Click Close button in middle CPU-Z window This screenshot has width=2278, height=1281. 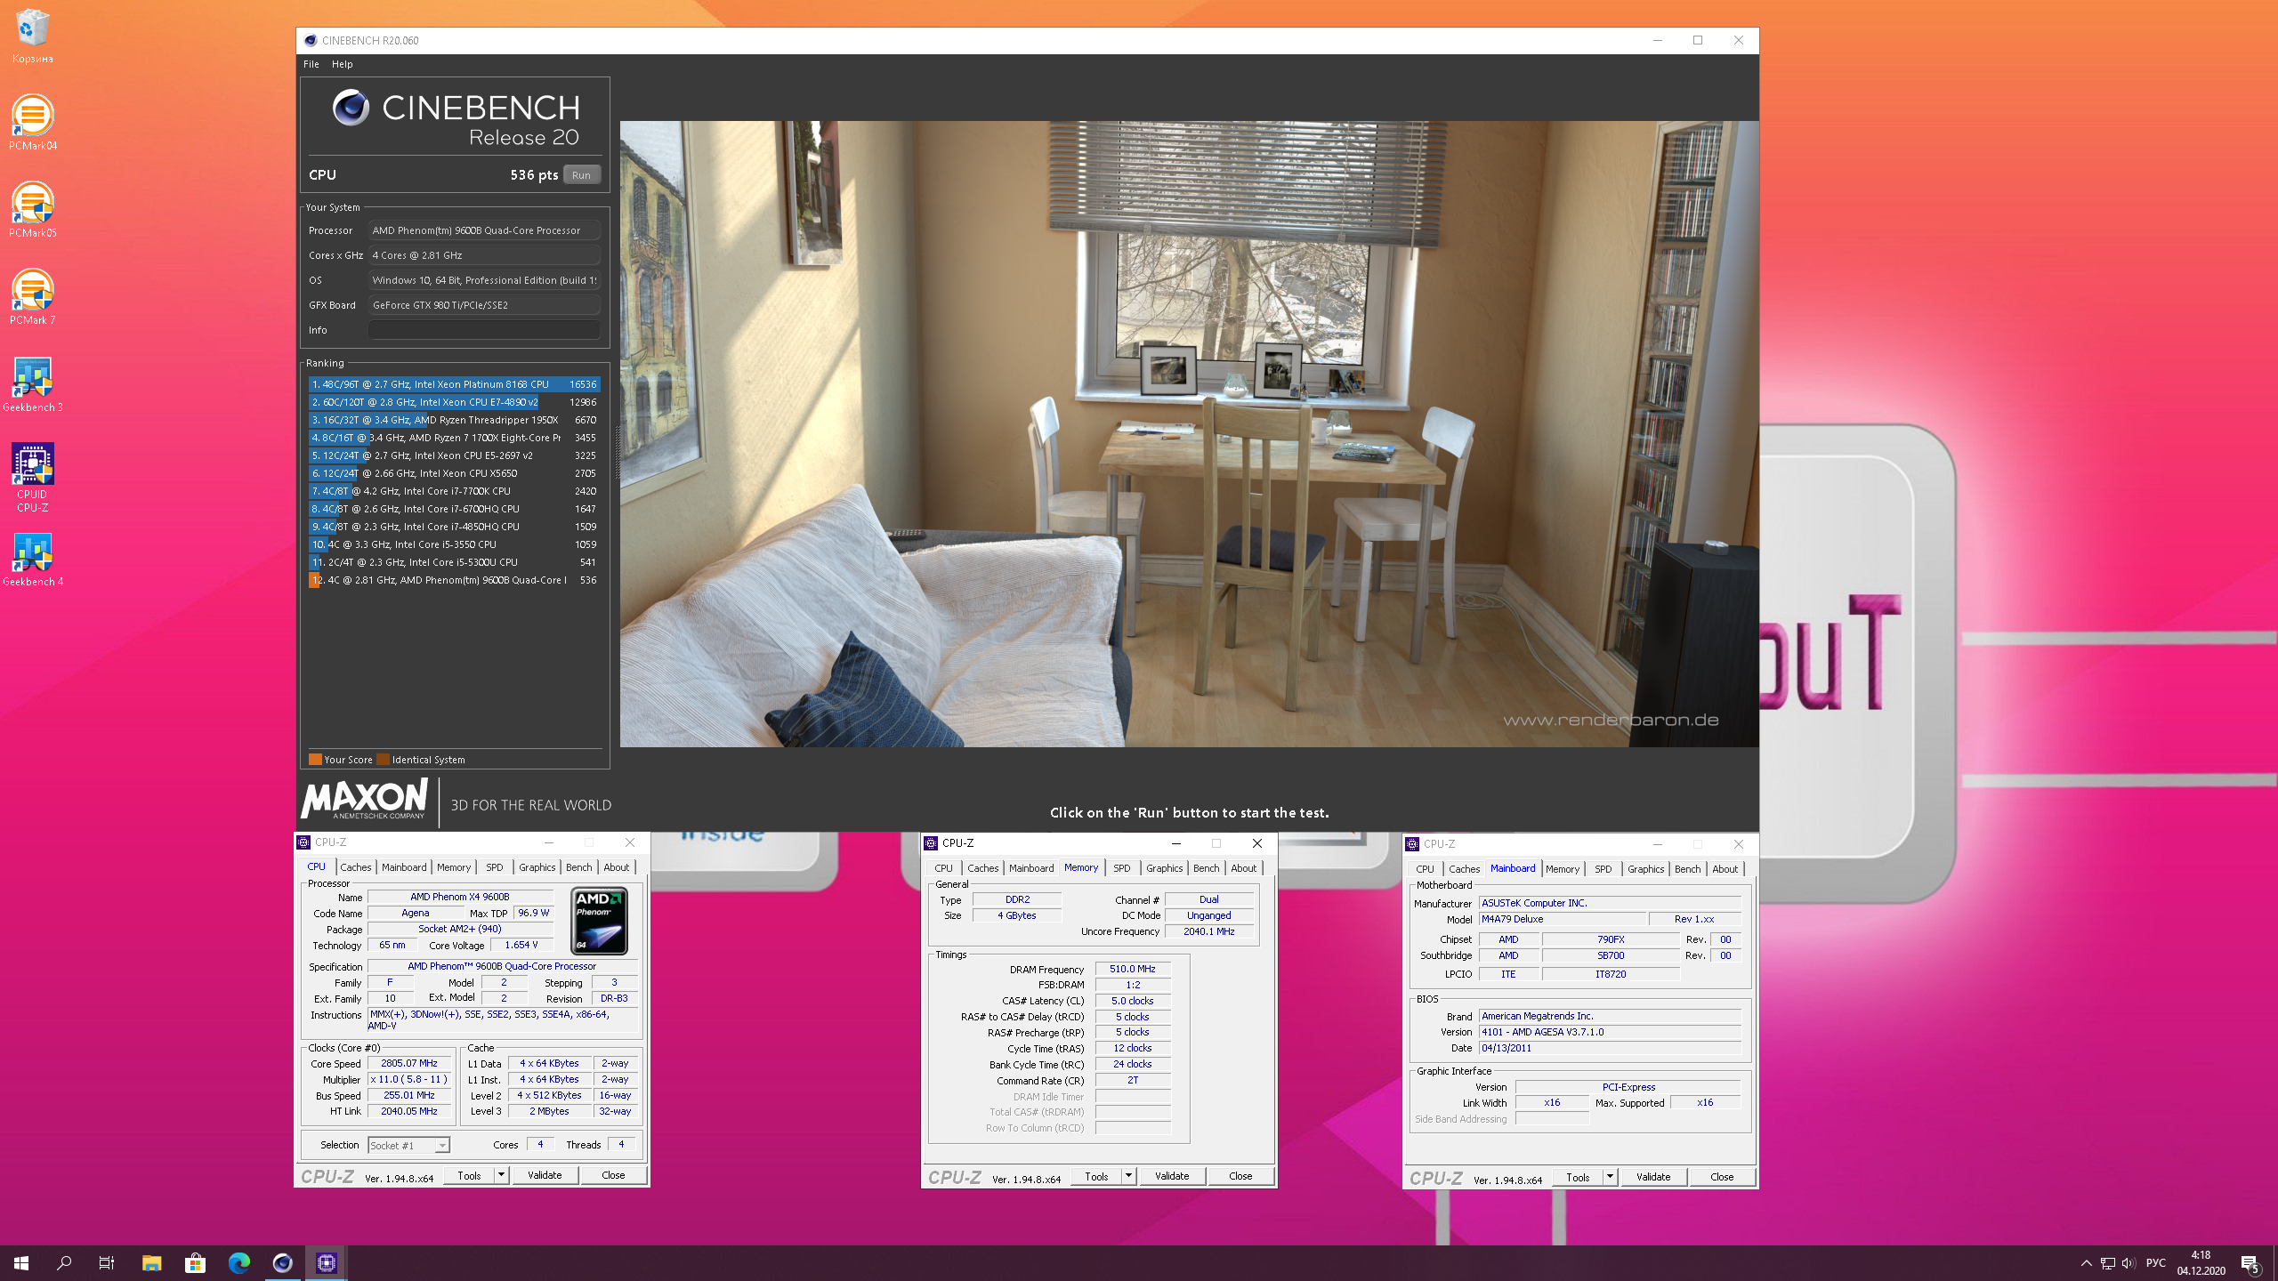pyautogui.click(x=1240, y=1176)
